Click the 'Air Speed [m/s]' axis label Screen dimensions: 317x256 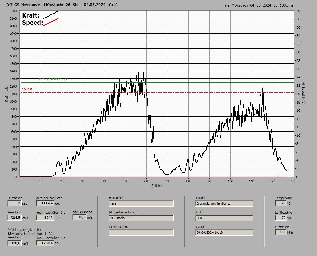(303, 93)
